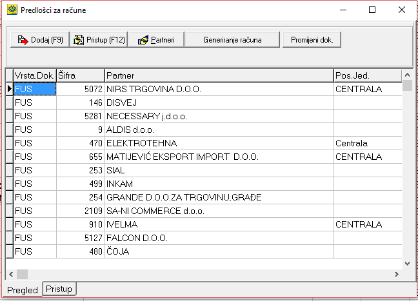Screen dimensions: 418x301
Task: Select the ELEKTROTEHNA partner cell
Action: tap(219, 143)
